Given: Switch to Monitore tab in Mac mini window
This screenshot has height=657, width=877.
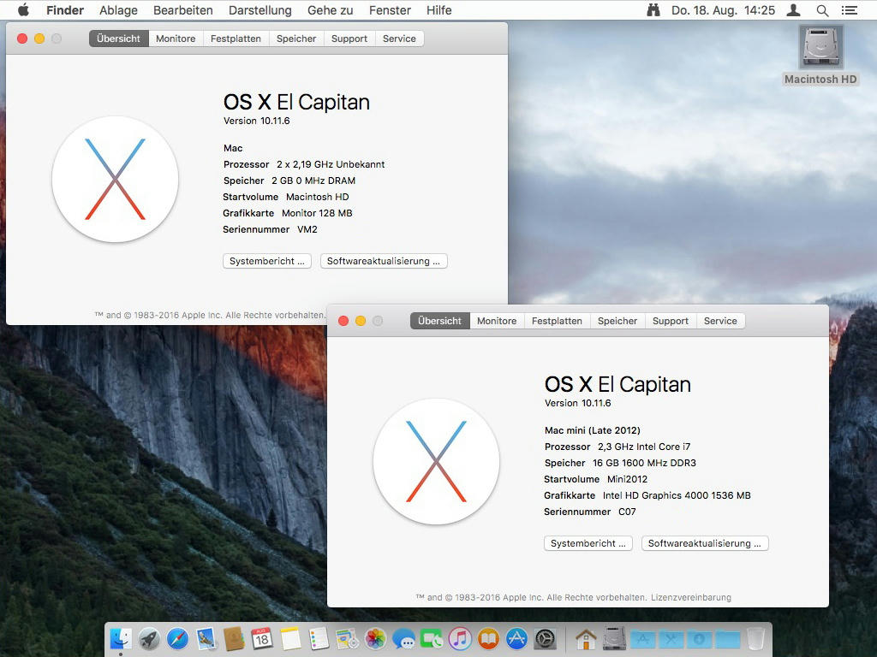Looking at the screenshot, I should 497,321.
